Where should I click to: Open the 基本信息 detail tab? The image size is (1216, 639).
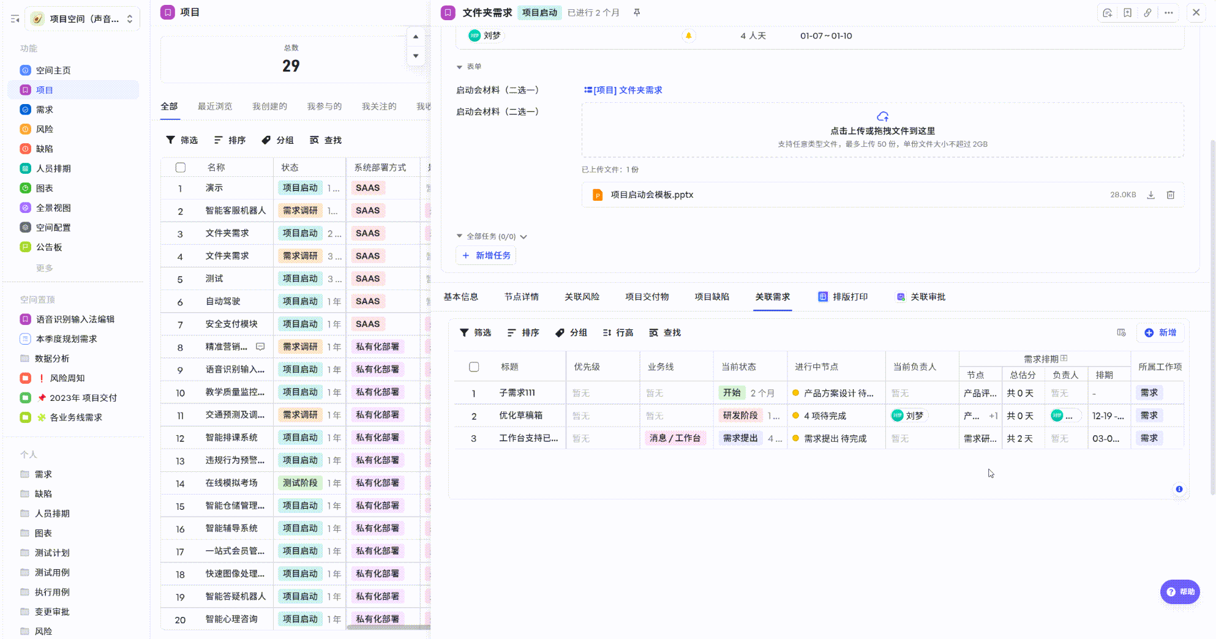click(x=461, y=297)
